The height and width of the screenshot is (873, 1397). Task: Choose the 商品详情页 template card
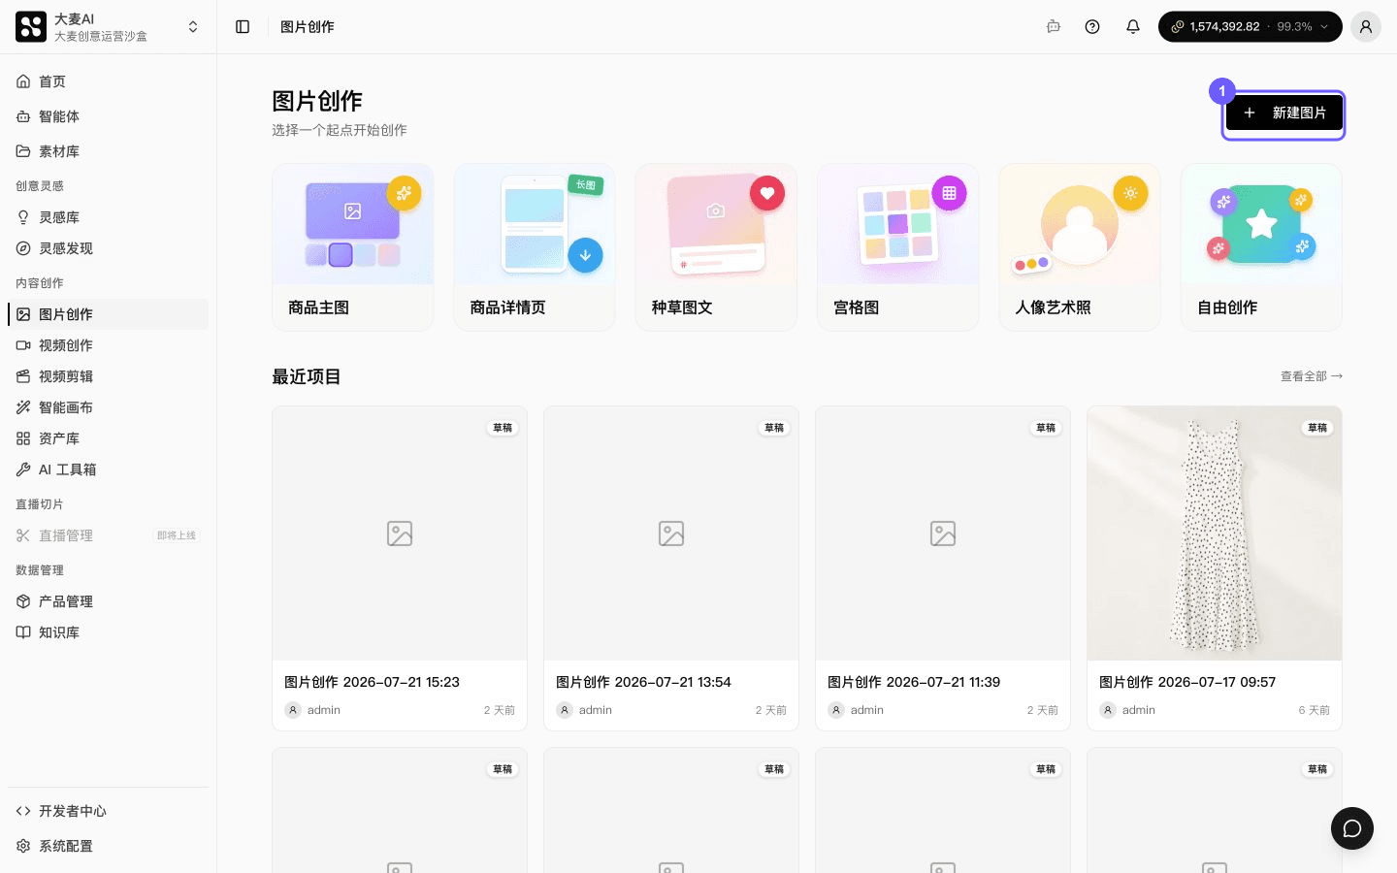click(x=535, y=247)
